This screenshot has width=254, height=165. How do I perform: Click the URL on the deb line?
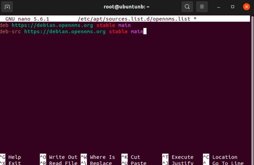[x=52, y=25]
